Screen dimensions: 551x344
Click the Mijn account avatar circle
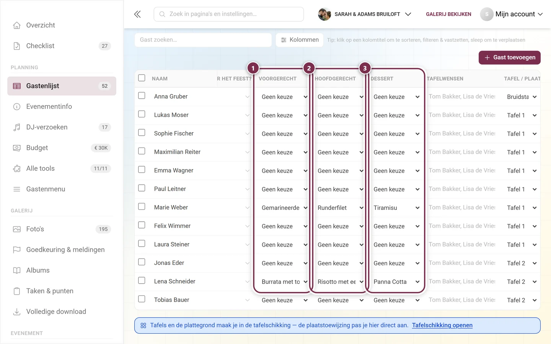(x=487, y=14)
